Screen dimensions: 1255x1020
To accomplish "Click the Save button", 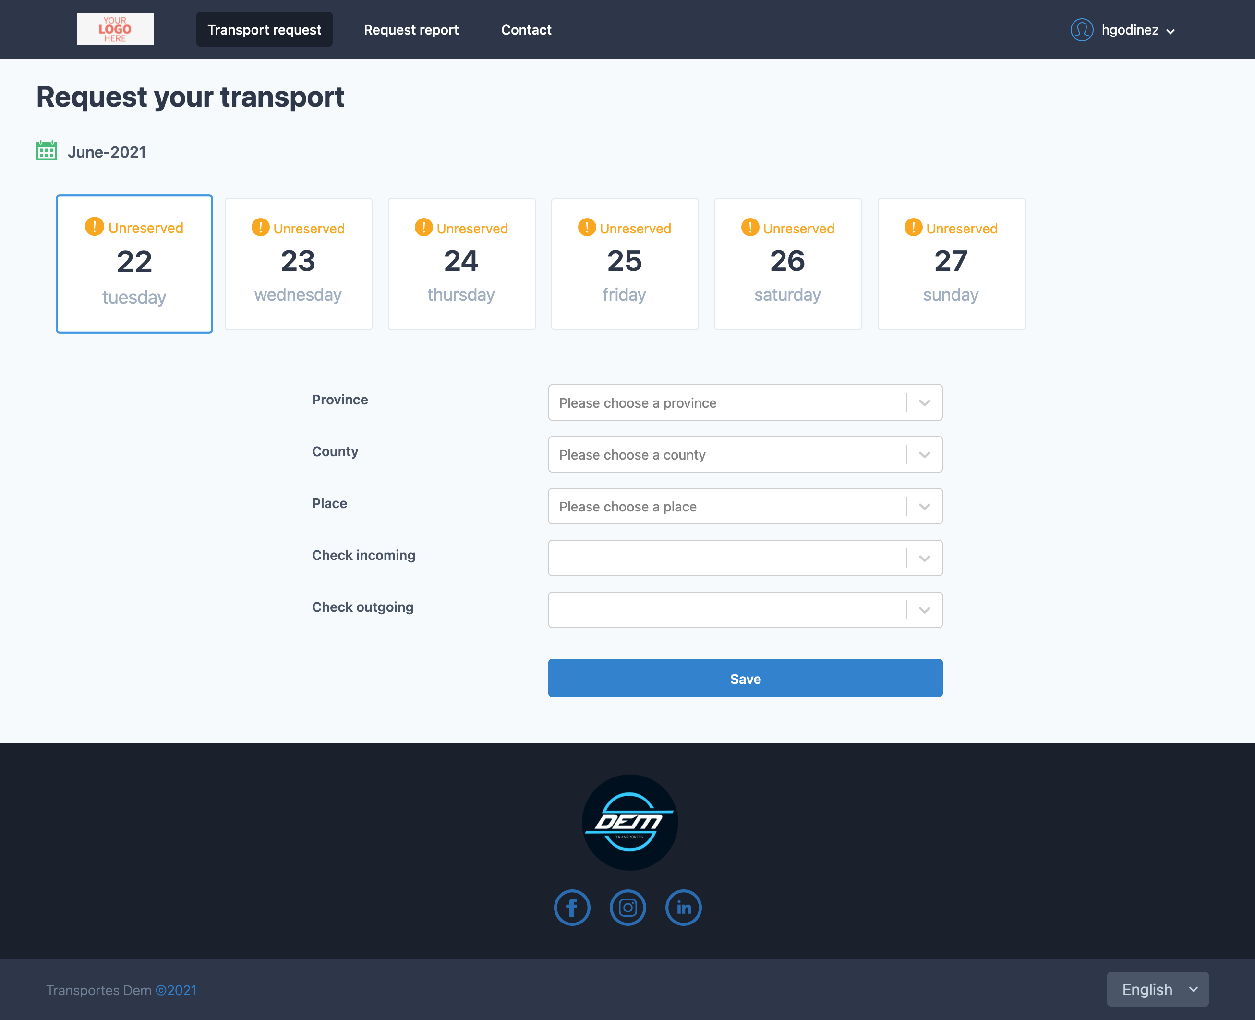I will coord(745,678).
